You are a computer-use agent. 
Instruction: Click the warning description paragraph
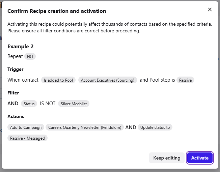click(x=110, y=27)
